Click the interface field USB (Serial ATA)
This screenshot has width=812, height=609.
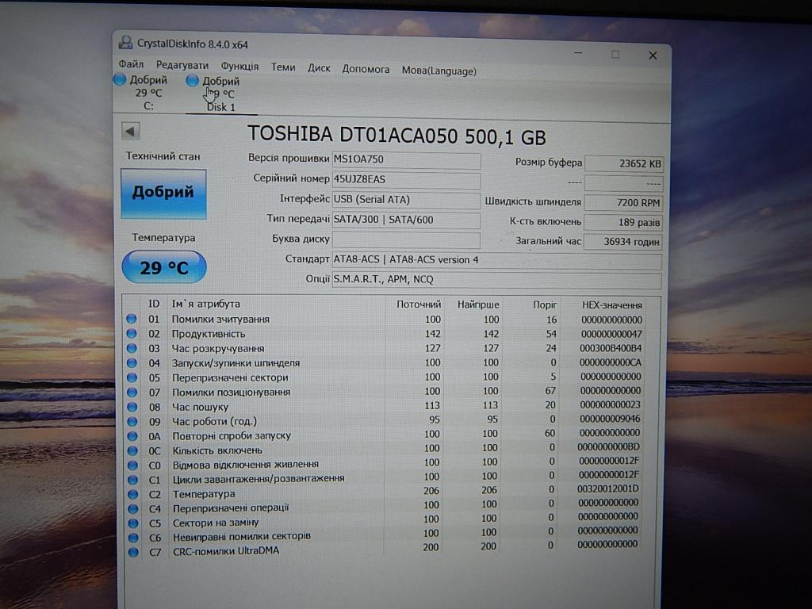pos(406,200)
